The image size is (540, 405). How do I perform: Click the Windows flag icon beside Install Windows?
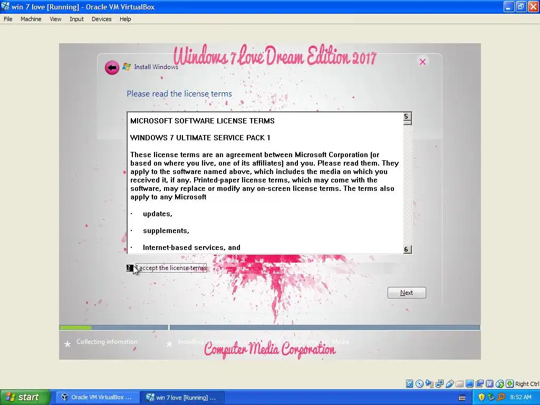point(127,67)
